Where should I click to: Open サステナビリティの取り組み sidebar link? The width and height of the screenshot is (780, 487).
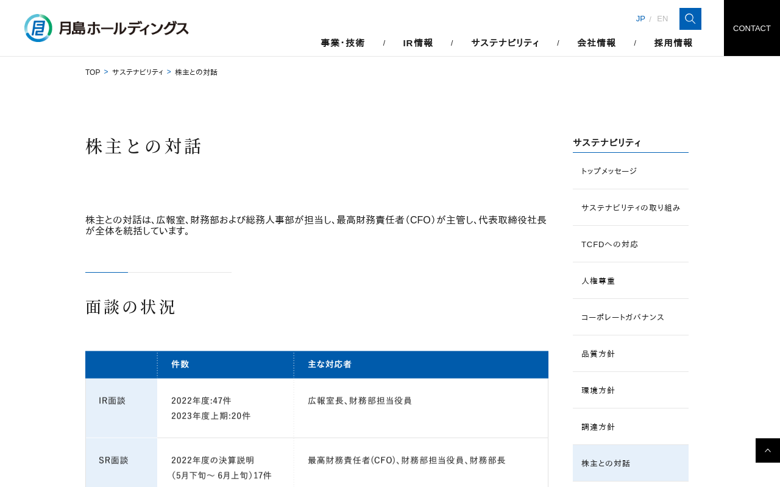[630, 208]
